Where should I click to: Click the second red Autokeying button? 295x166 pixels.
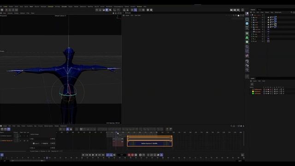coord(132,155)
